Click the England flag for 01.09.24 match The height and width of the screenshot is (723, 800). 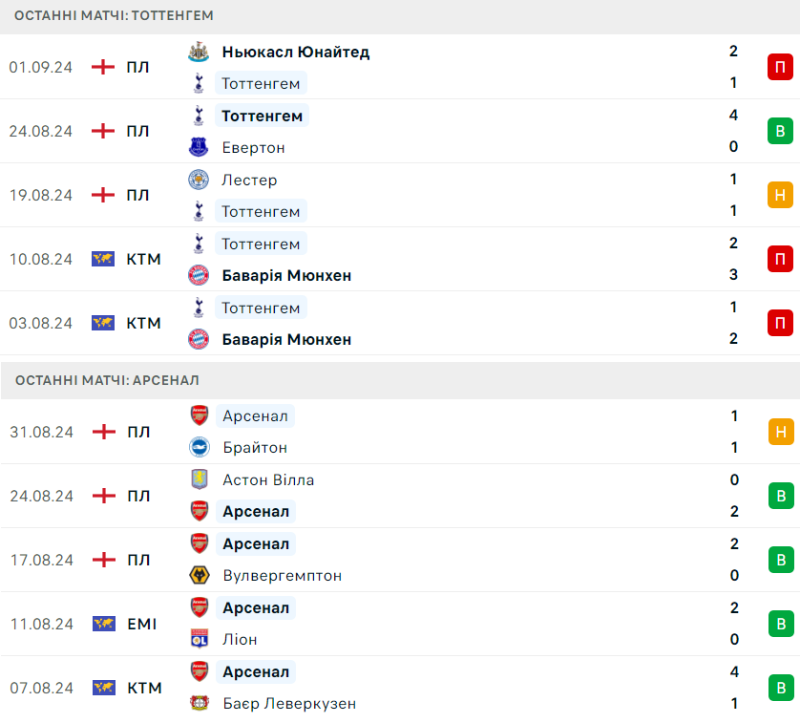[x=103, y=67]
